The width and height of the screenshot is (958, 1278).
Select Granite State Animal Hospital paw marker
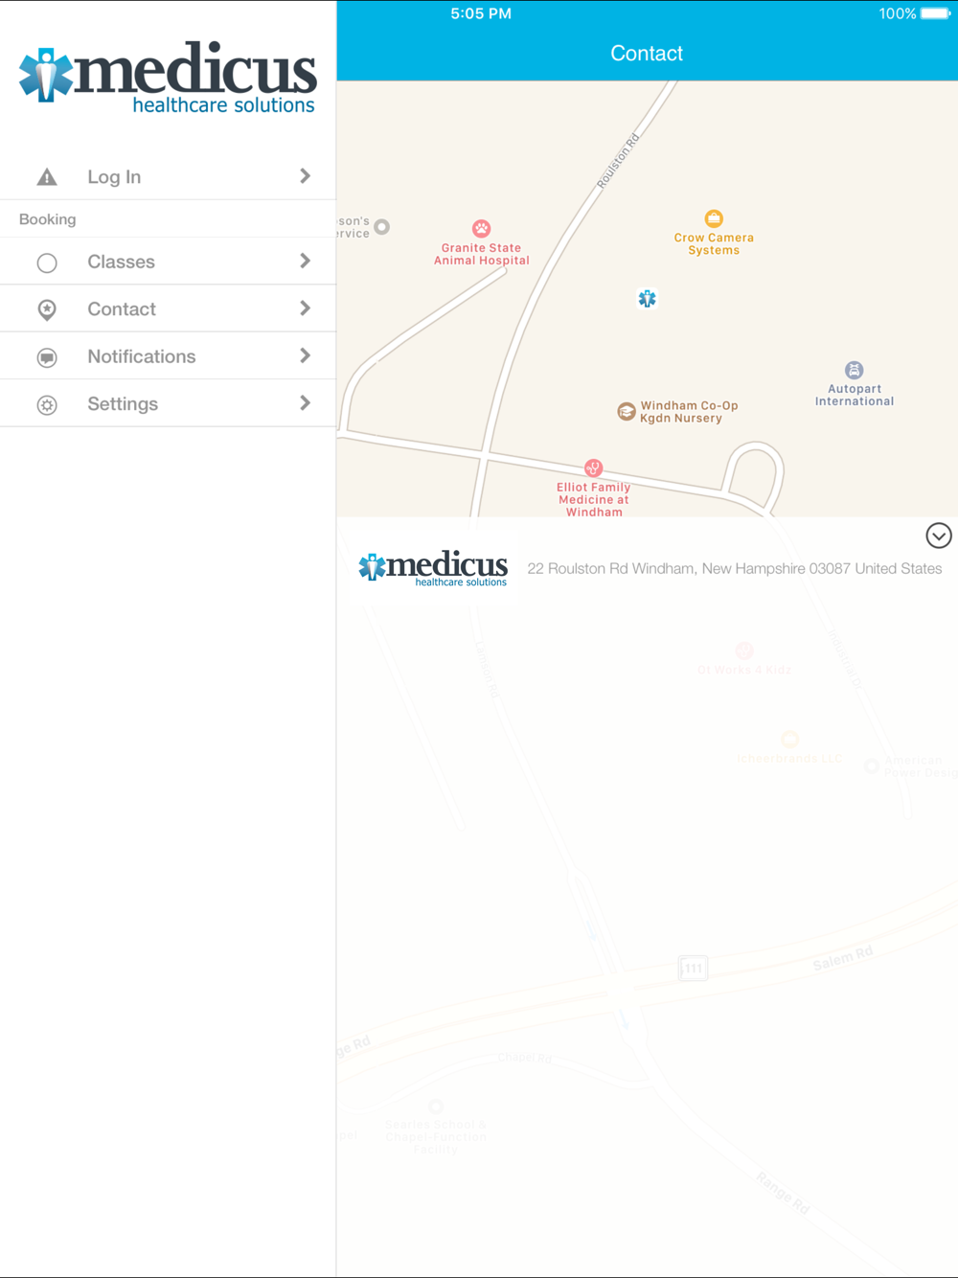481,228
